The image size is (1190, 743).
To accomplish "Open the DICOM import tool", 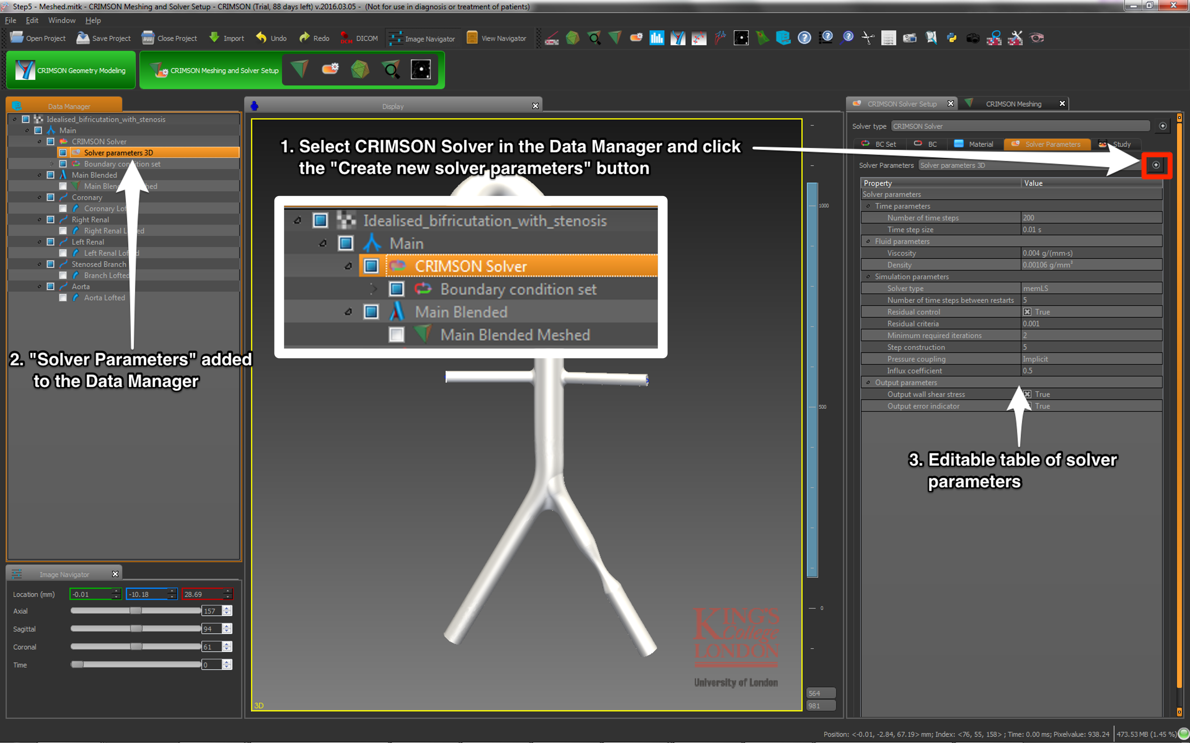I will (x=360, y=38).
